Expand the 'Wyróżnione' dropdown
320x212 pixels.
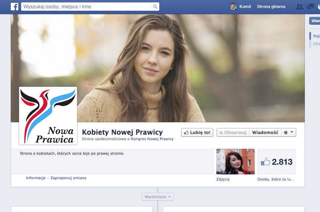point(158,197)
